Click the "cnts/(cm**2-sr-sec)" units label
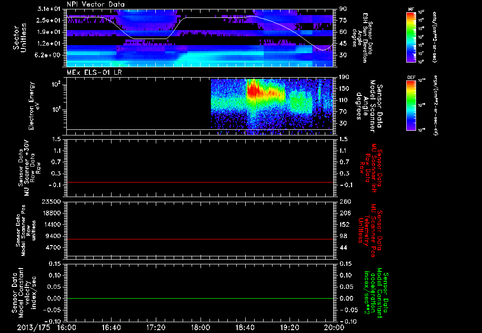 434,37
